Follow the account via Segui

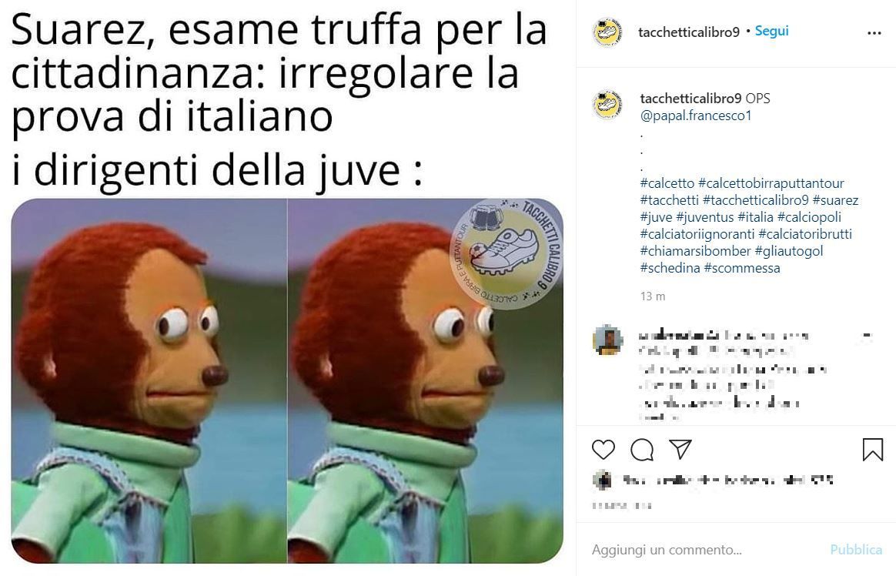point(771,31)
